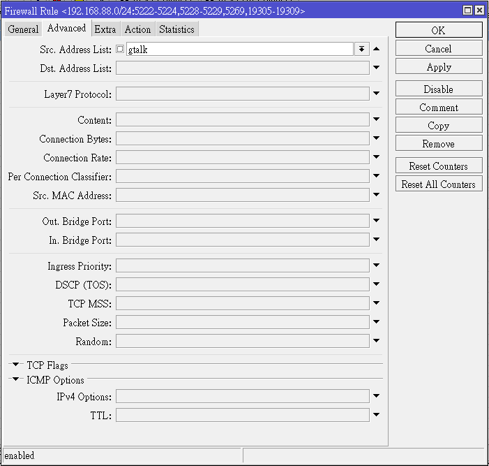Expand the DSCP (TOS) field
The image size is (489, 466).
click(377, 284)
